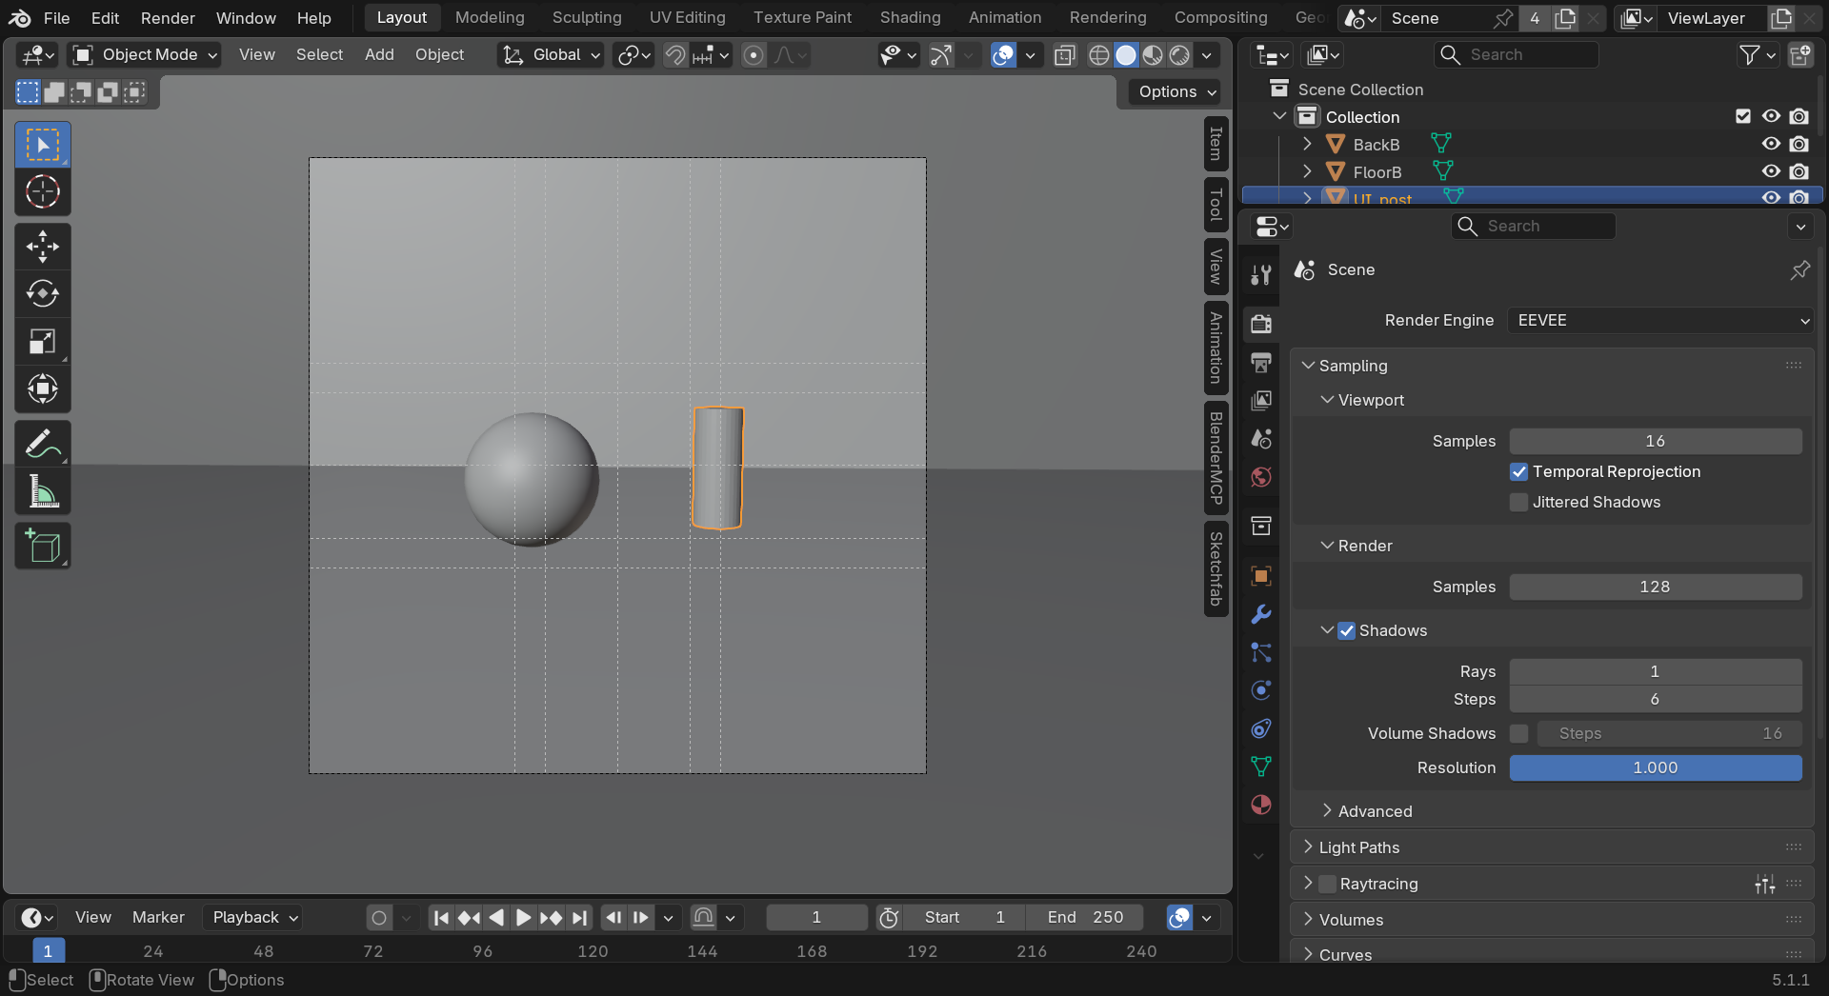This screenshot has width=1829, height=996.
Task: Play the animation forward
Action: point(523,917)
